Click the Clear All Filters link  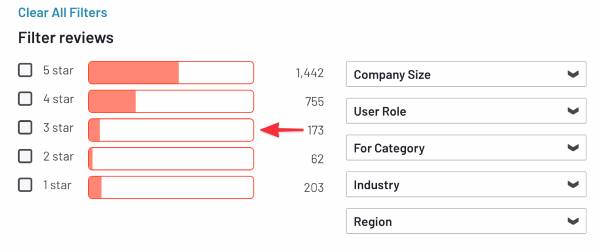[63, 12]
